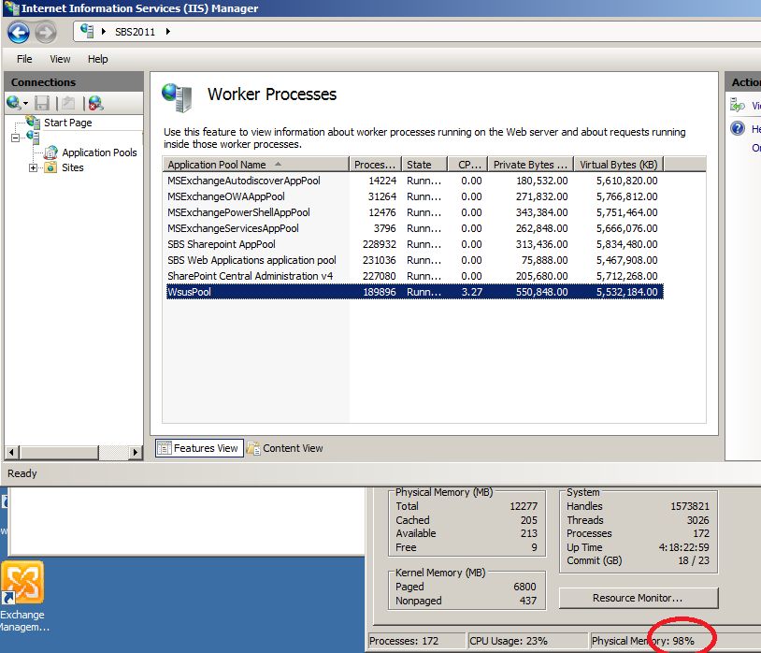This screenshot has width=761, height=653.
Task: Open the File menu
Action: coord(24,59)
